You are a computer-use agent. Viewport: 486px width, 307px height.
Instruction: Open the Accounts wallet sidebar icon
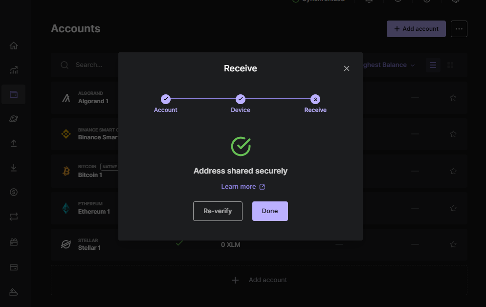(x=14, y=94)
